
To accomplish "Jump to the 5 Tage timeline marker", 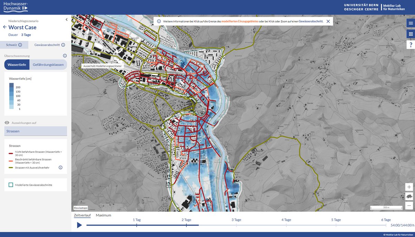I will (x=336, y=220).
